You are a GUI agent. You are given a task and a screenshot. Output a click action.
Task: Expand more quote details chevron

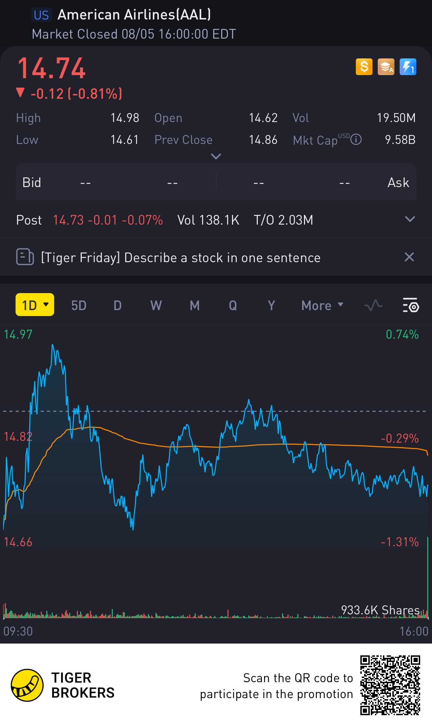click(x=216, y=156)
